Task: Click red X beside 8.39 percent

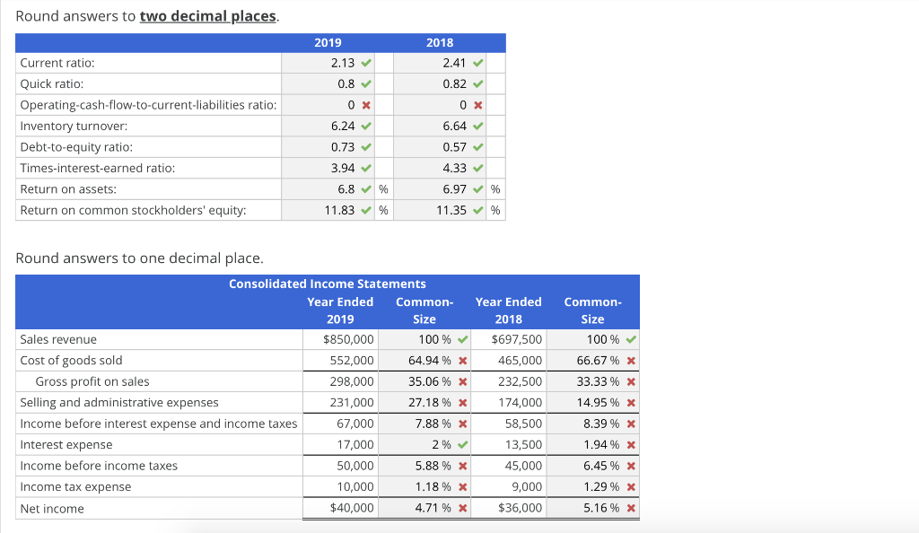Action: click(x=631, y=424)
